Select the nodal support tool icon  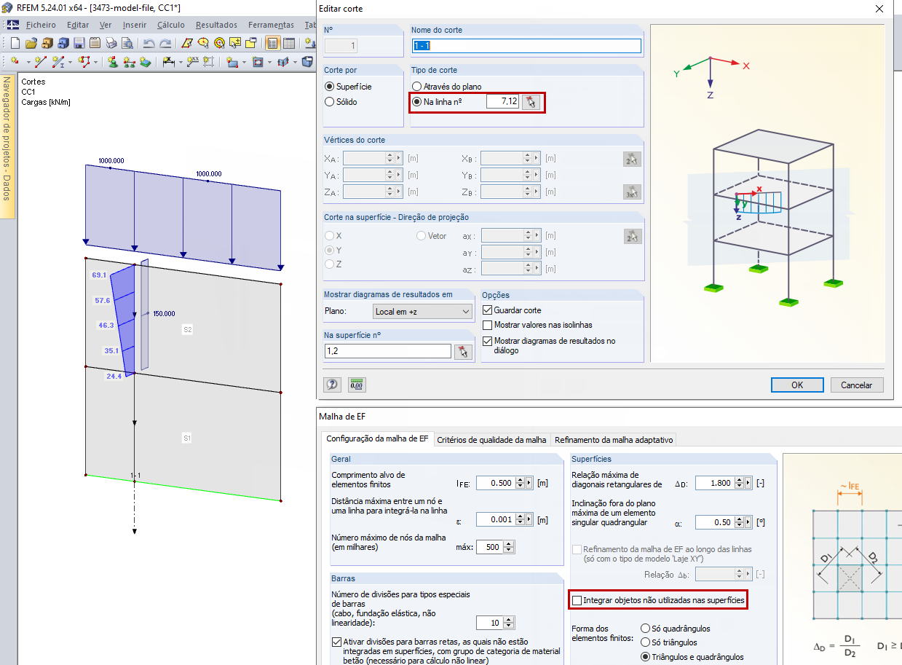point(113,62)
